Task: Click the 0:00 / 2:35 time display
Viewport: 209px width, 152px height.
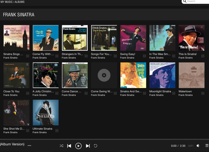Action: [178, 146]
